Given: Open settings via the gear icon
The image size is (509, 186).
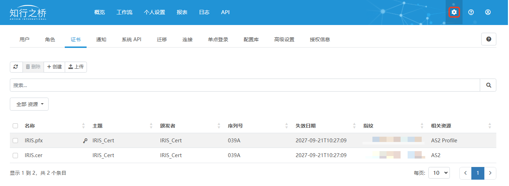Looking at the screenshot, I should coord(454,12).
